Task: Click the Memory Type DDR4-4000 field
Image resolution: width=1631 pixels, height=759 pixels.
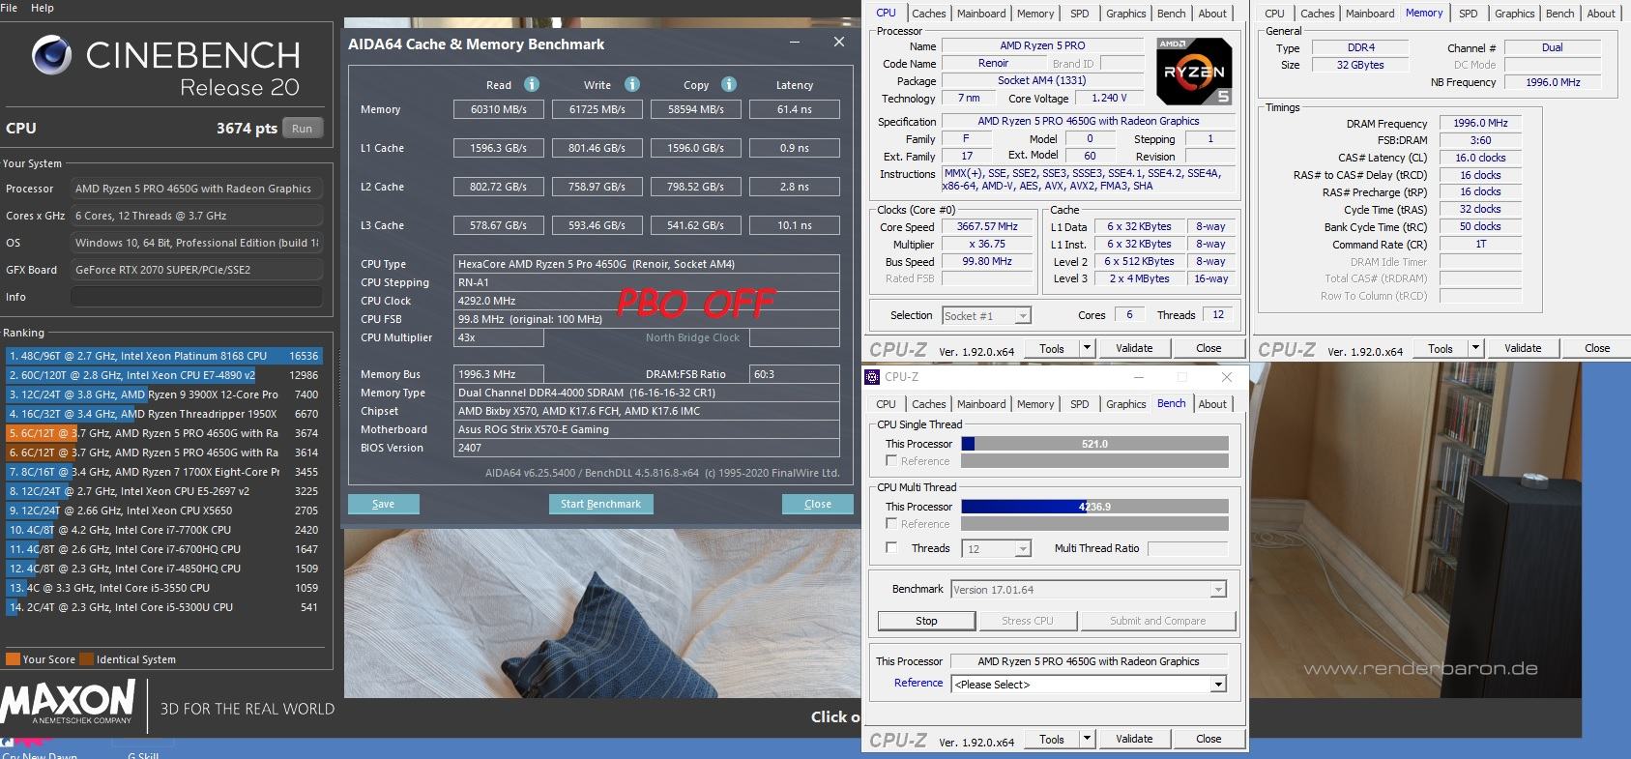Action: click(x=647, y=393)
